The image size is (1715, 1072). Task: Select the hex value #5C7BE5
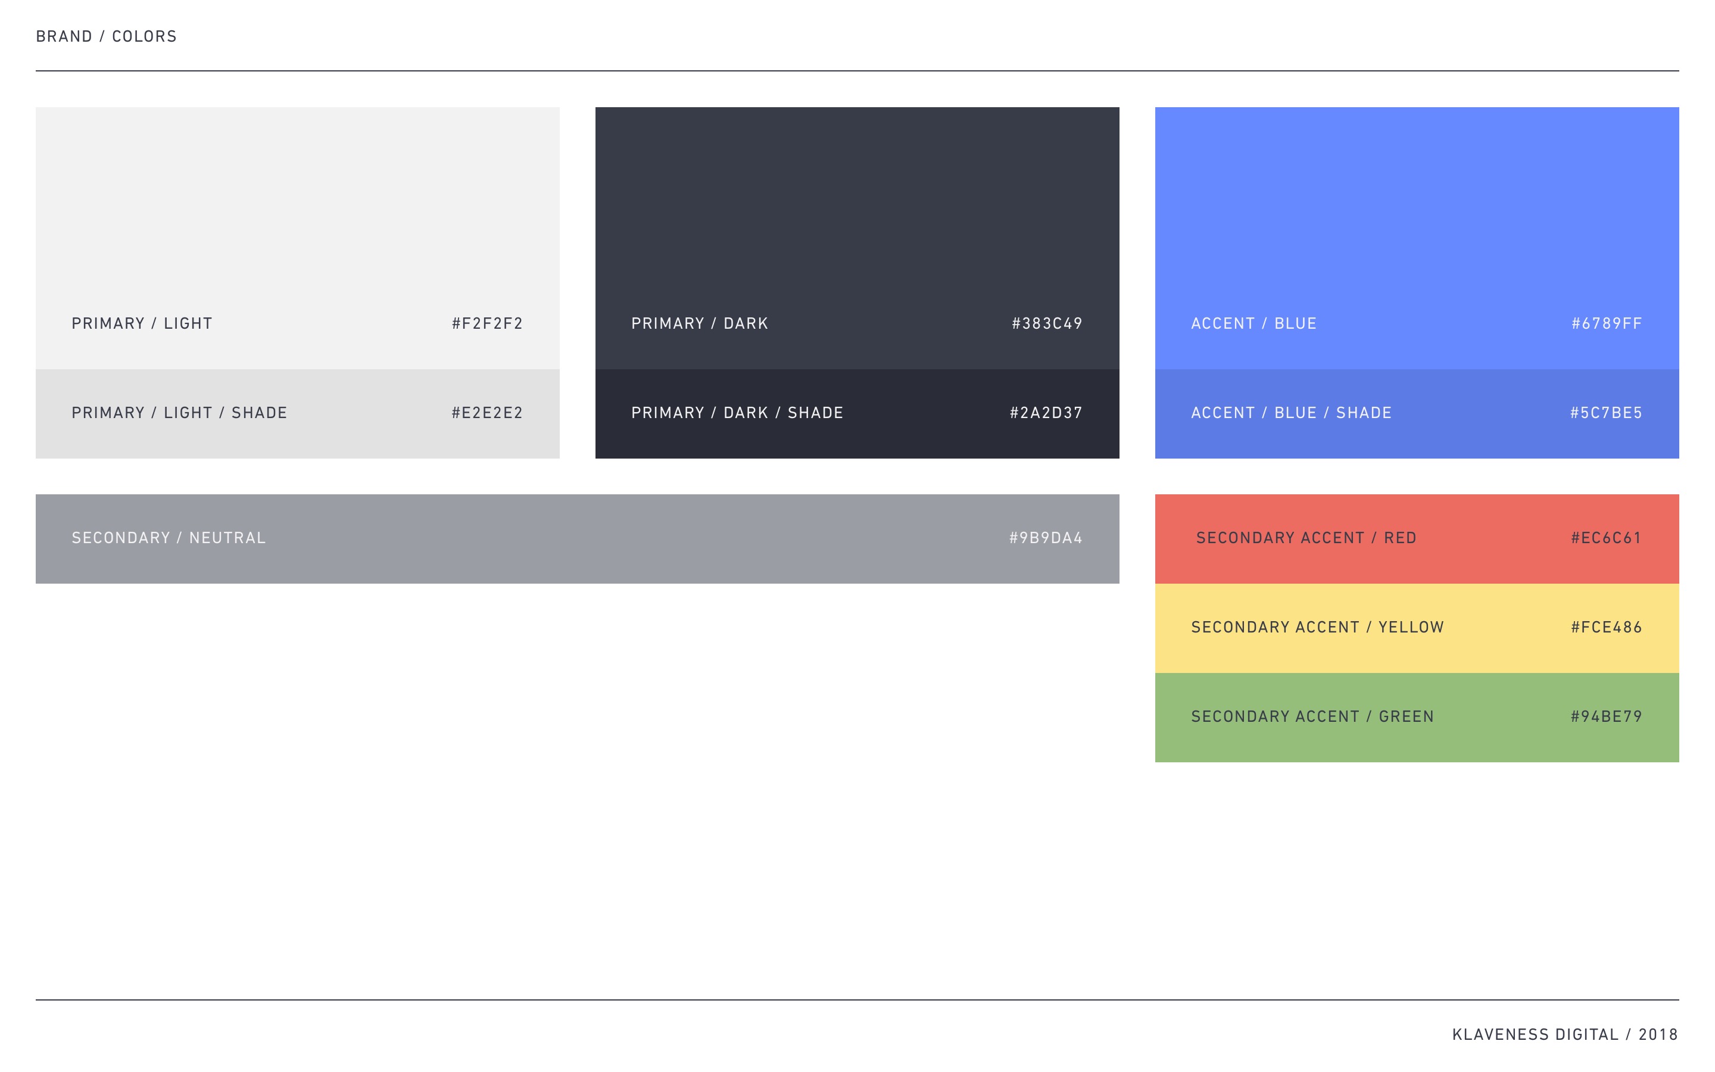click(x=1607, y=413)
